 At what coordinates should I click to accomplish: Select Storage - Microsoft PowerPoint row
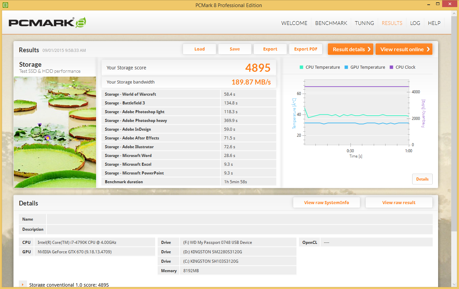coord(189,173)
